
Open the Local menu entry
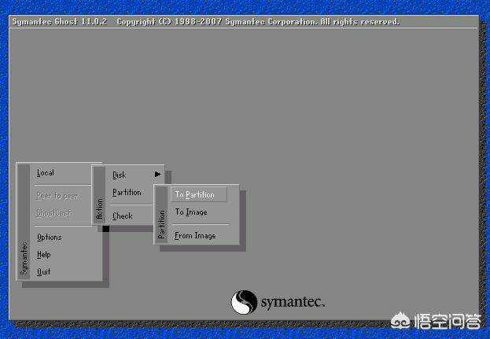pyautogui.click(x=46, y=173)
